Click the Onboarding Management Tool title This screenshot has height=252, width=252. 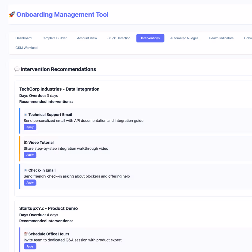(62, 14)
